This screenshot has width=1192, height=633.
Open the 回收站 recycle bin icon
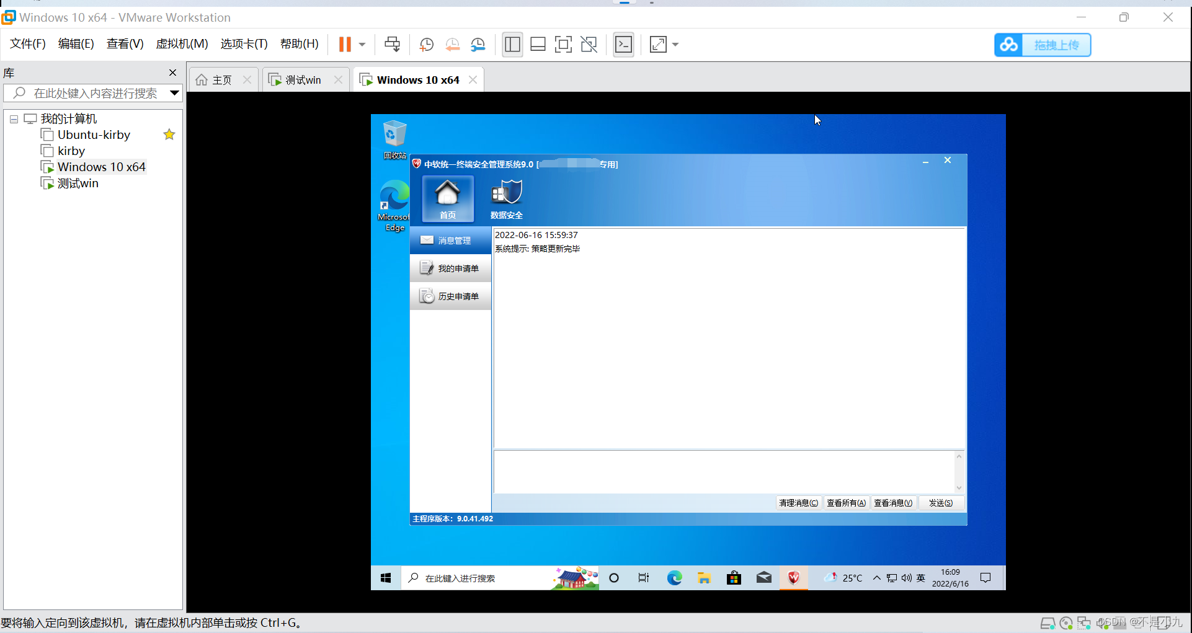394,140
